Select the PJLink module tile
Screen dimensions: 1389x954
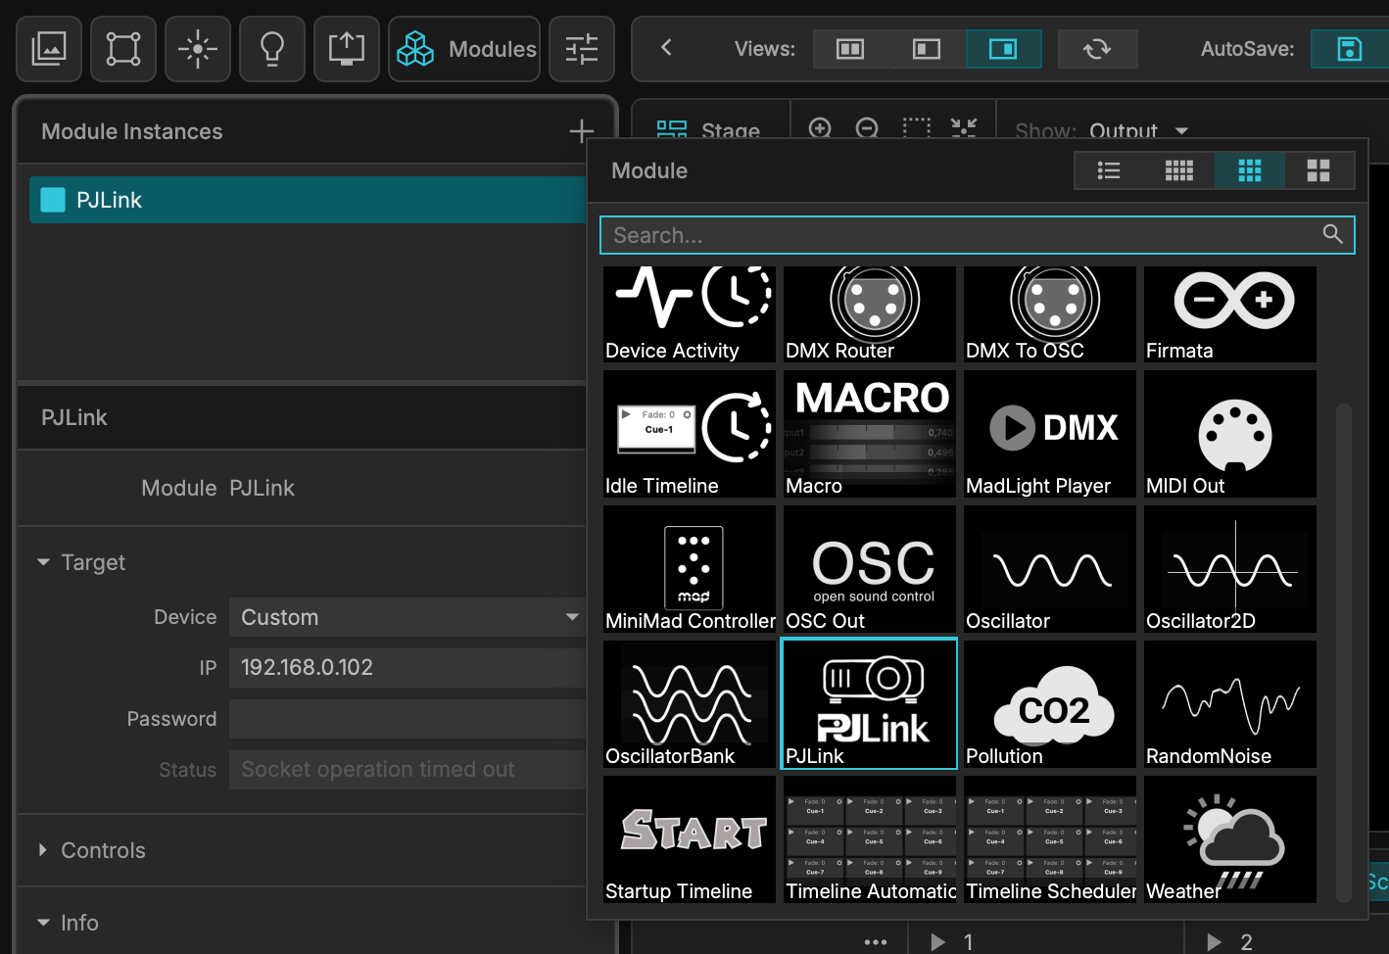click(x=869, y=704)
